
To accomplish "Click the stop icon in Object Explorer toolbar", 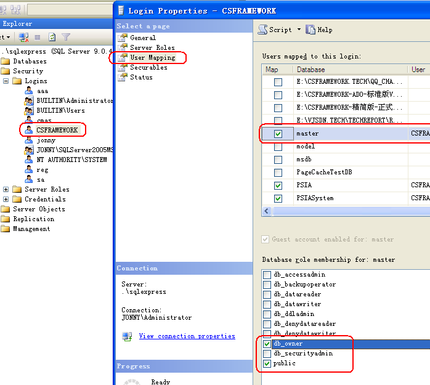I will coord(38,38).
